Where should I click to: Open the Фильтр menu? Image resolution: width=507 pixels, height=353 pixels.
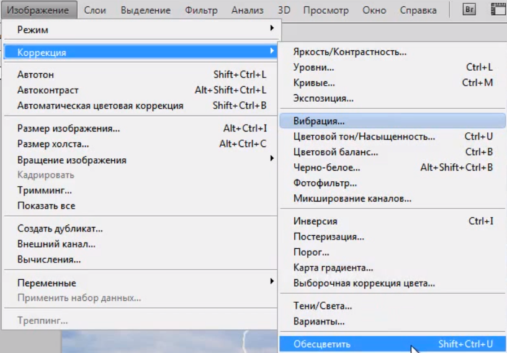pos(201,10)
